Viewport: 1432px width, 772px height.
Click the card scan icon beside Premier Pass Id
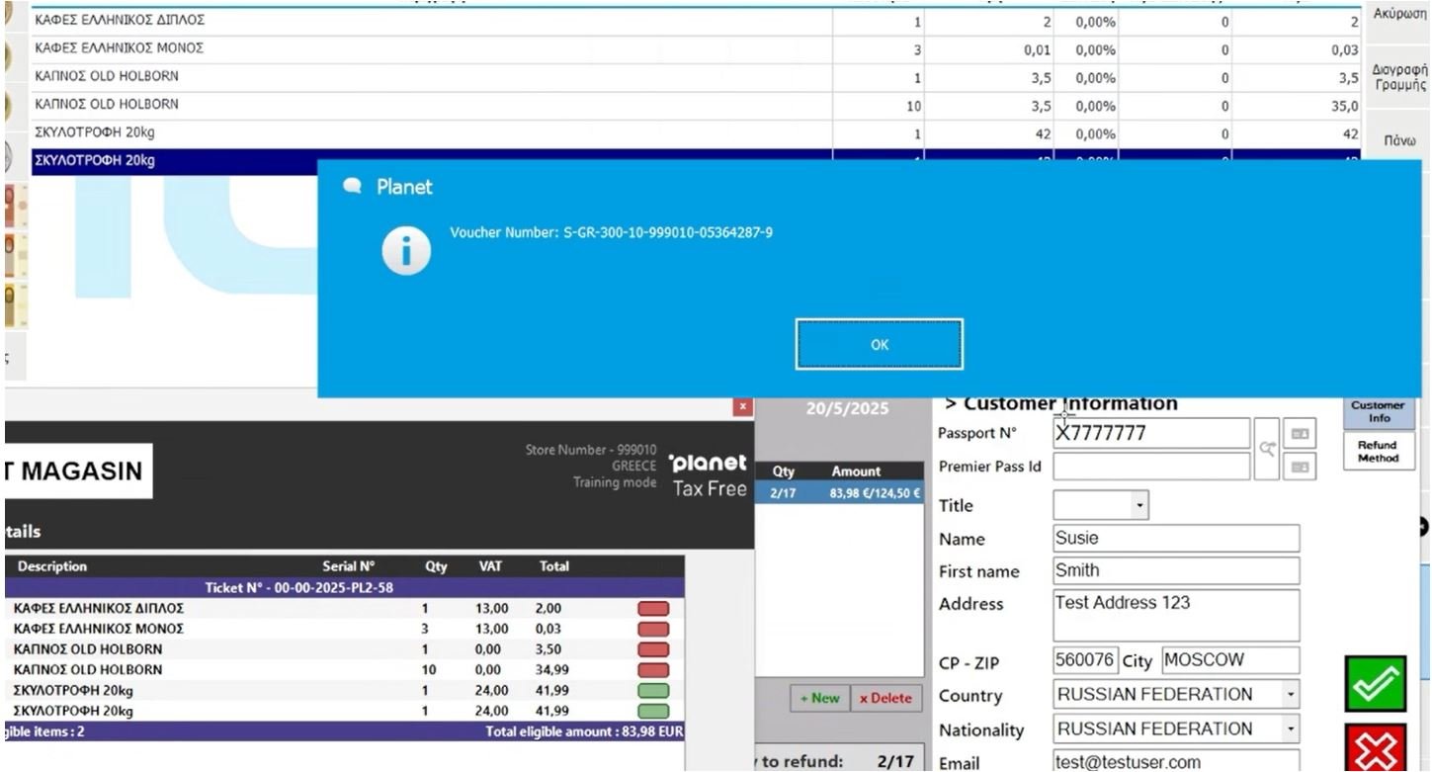tap(1301, 466)
